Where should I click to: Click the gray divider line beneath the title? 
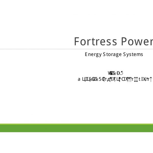pyautogui.click(x=38, y=49)
